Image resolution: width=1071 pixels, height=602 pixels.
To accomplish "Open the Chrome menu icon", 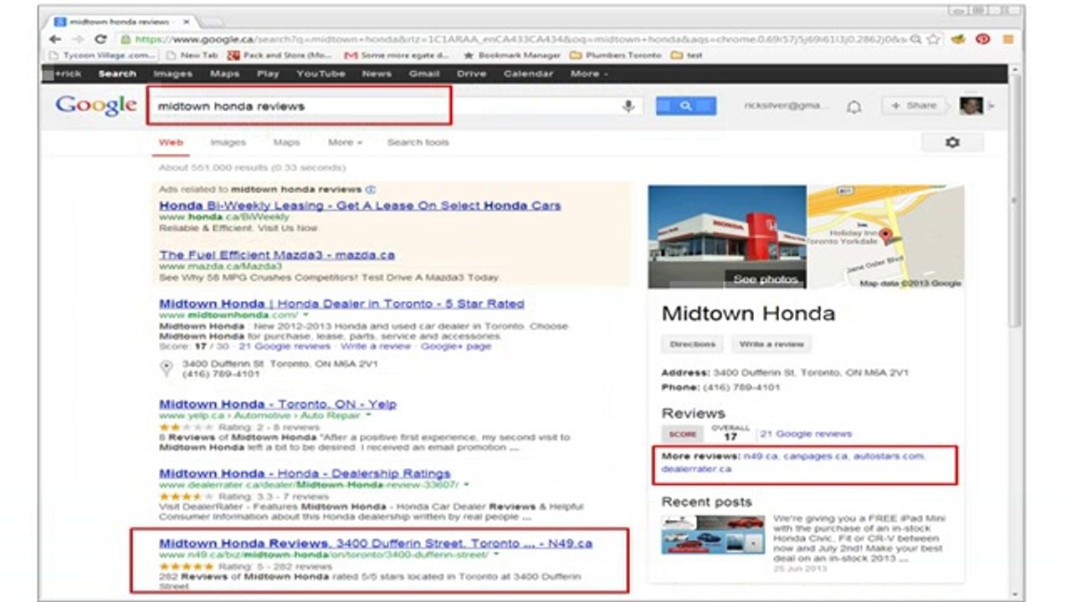I will pos(1007,39).
